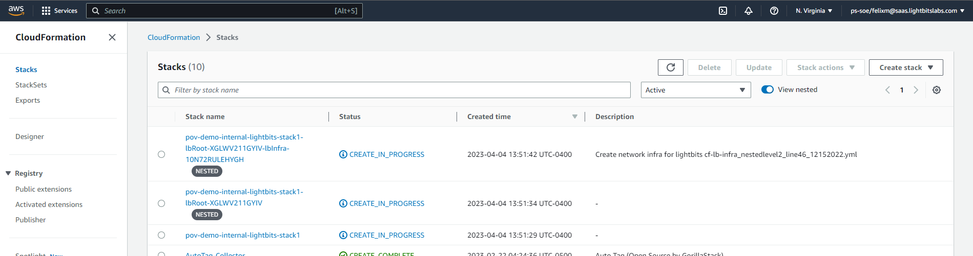Viewport: 973px width, 256px height.
Task: Focus the top AWS Search bar
Action: pos(224,11)
